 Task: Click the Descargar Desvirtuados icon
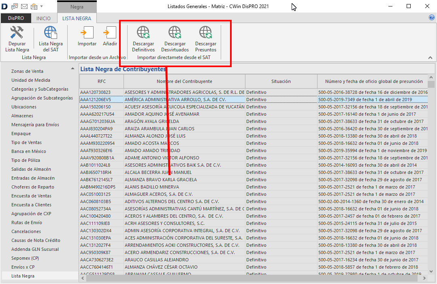pyautogui.click(x=175, y=33)
